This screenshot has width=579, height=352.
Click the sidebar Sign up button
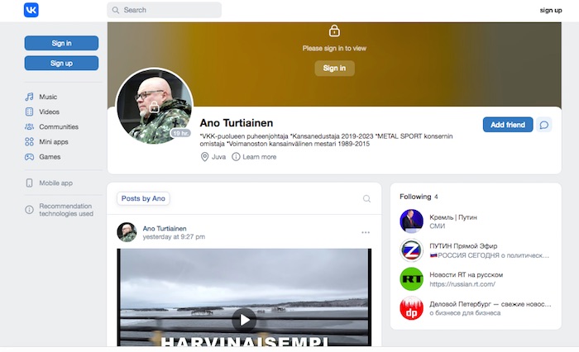tap(61, 63)
